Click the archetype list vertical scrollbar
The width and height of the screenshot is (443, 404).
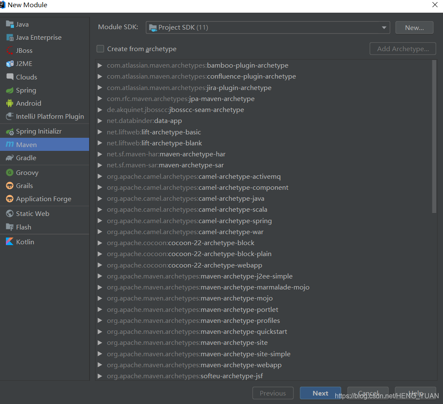pos(434,136)
